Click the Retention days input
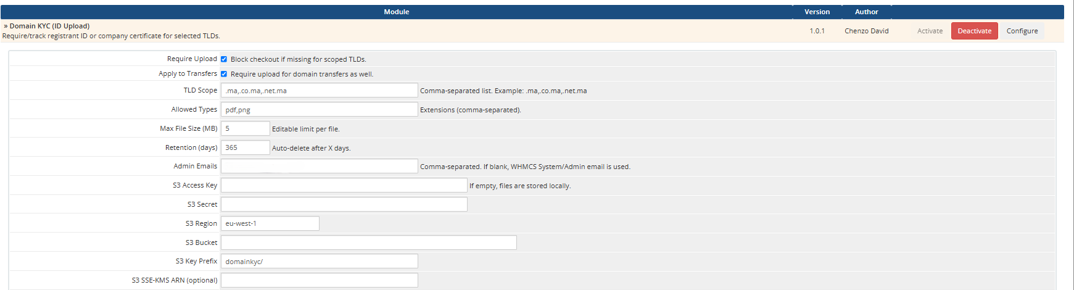 pyautogui.click(x=245, y=148)
